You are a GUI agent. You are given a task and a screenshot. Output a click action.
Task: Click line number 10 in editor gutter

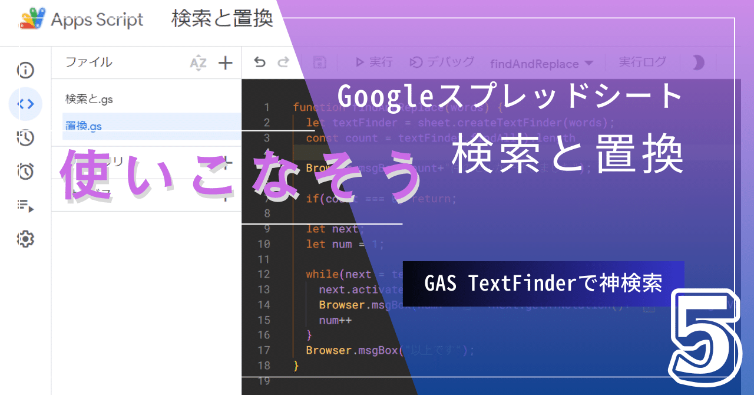coord(263,244)
